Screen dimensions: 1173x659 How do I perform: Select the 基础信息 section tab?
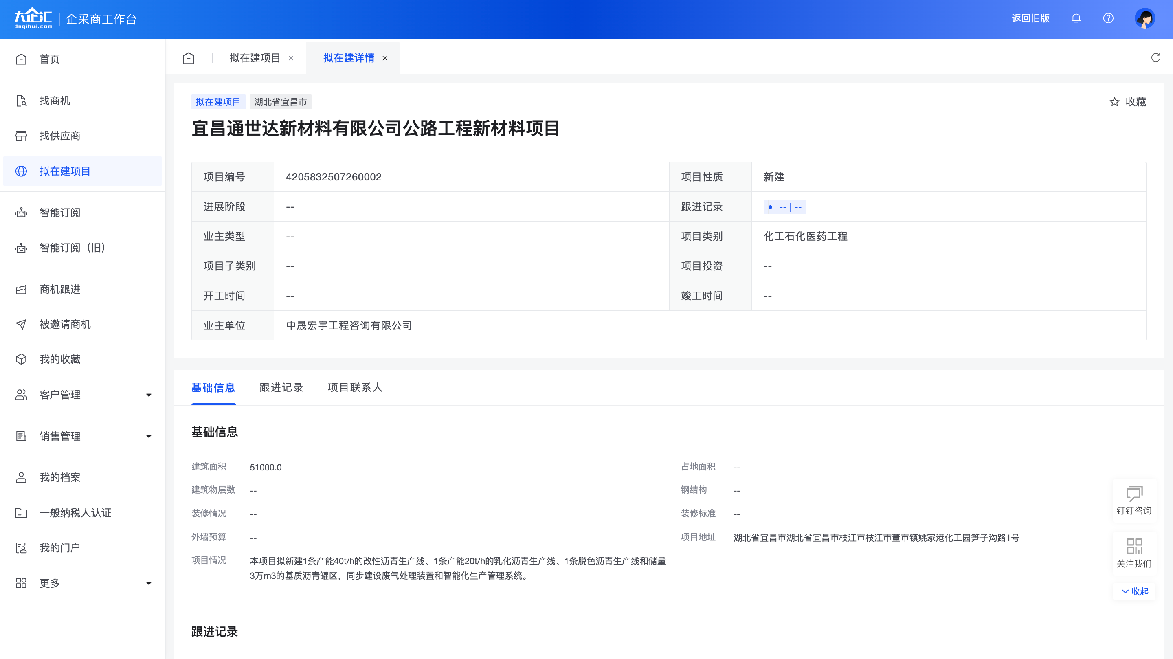(213, 388)
